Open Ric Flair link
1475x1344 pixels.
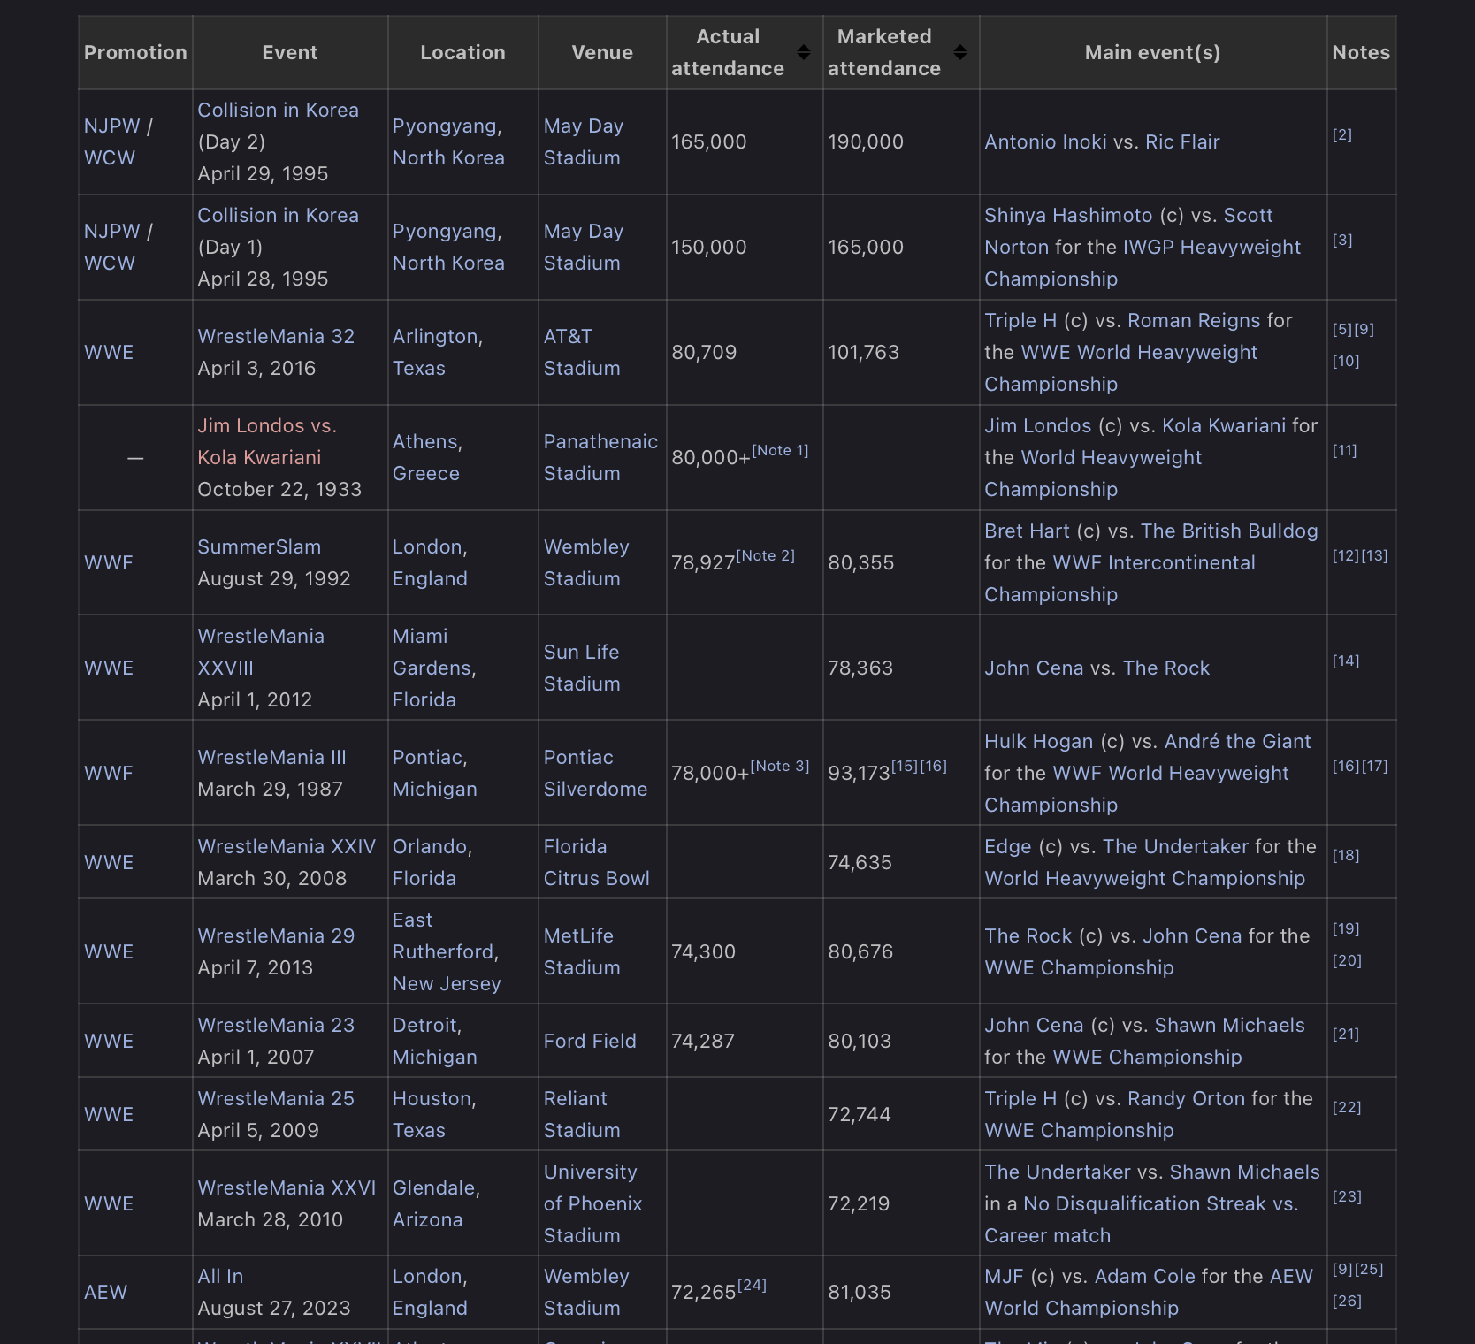pyautogui.click(x=1182, y=142)
